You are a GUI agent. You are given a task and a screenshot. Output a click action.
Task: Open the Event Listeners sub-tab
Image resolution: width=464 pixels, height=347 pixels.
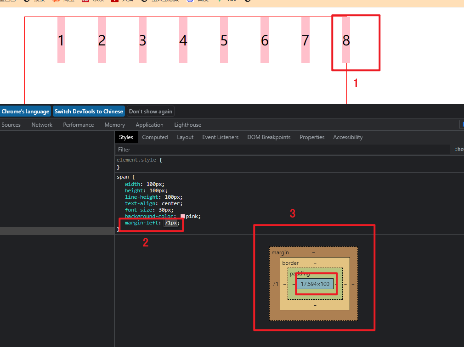point(220,137)
